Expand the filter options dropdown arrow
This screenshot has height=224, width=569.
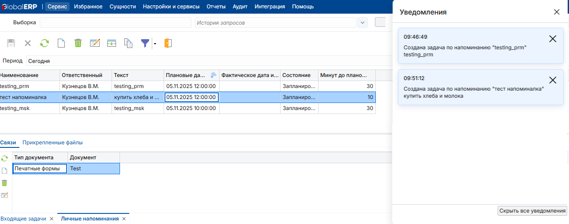pyautogui.click(x=155, y=44)
